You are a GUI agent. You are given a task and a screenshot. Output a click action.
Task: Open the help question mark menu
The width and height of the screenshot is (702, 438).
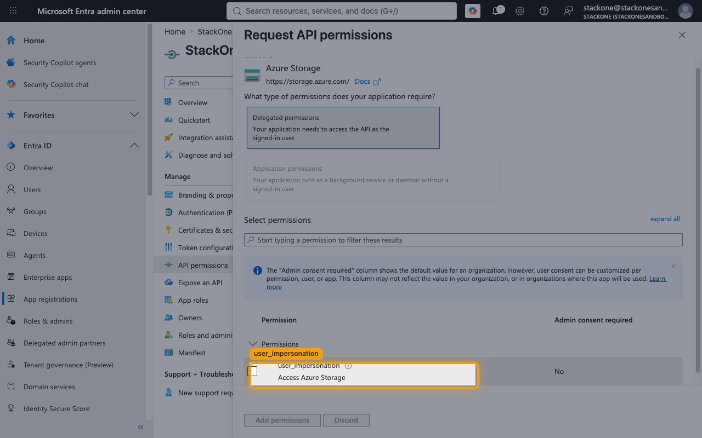click(x=544, y=11)
